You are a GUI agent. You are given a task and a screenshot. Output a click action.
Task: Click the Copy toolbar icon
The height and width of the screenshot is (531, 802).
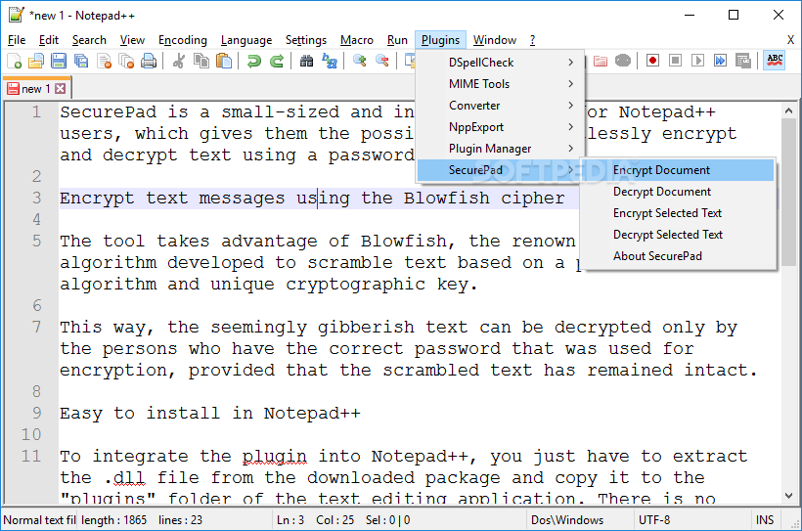pyautogui.click(x=201, y=61)
